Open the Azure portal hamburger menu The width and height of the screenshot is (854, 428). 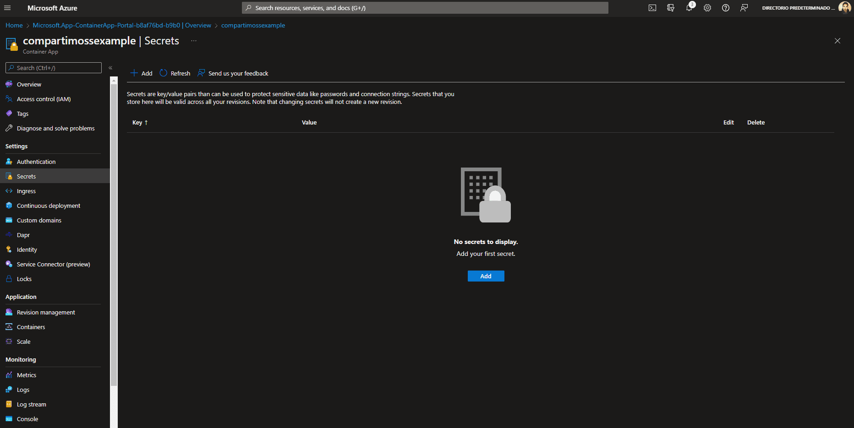(x=7, y=8)
